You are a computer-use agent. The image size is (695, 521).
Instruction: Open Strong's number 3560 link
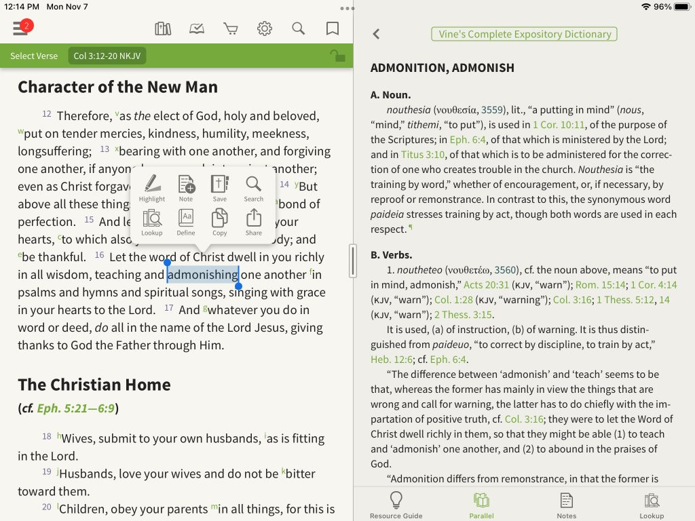[x=505, y=270]
